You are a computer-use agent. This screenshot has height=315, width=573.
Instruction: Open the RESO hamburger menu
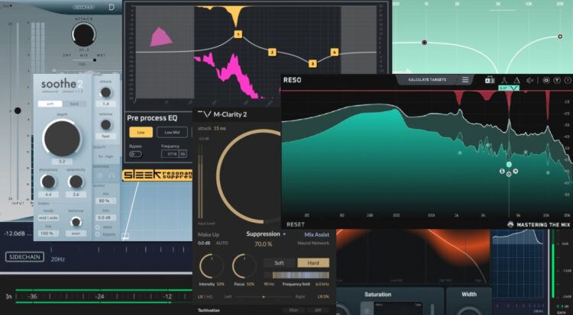click(465, 79)
